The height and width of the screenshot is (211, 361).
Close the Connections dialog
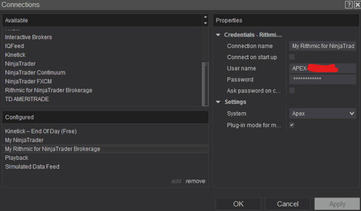click(357, 5)
